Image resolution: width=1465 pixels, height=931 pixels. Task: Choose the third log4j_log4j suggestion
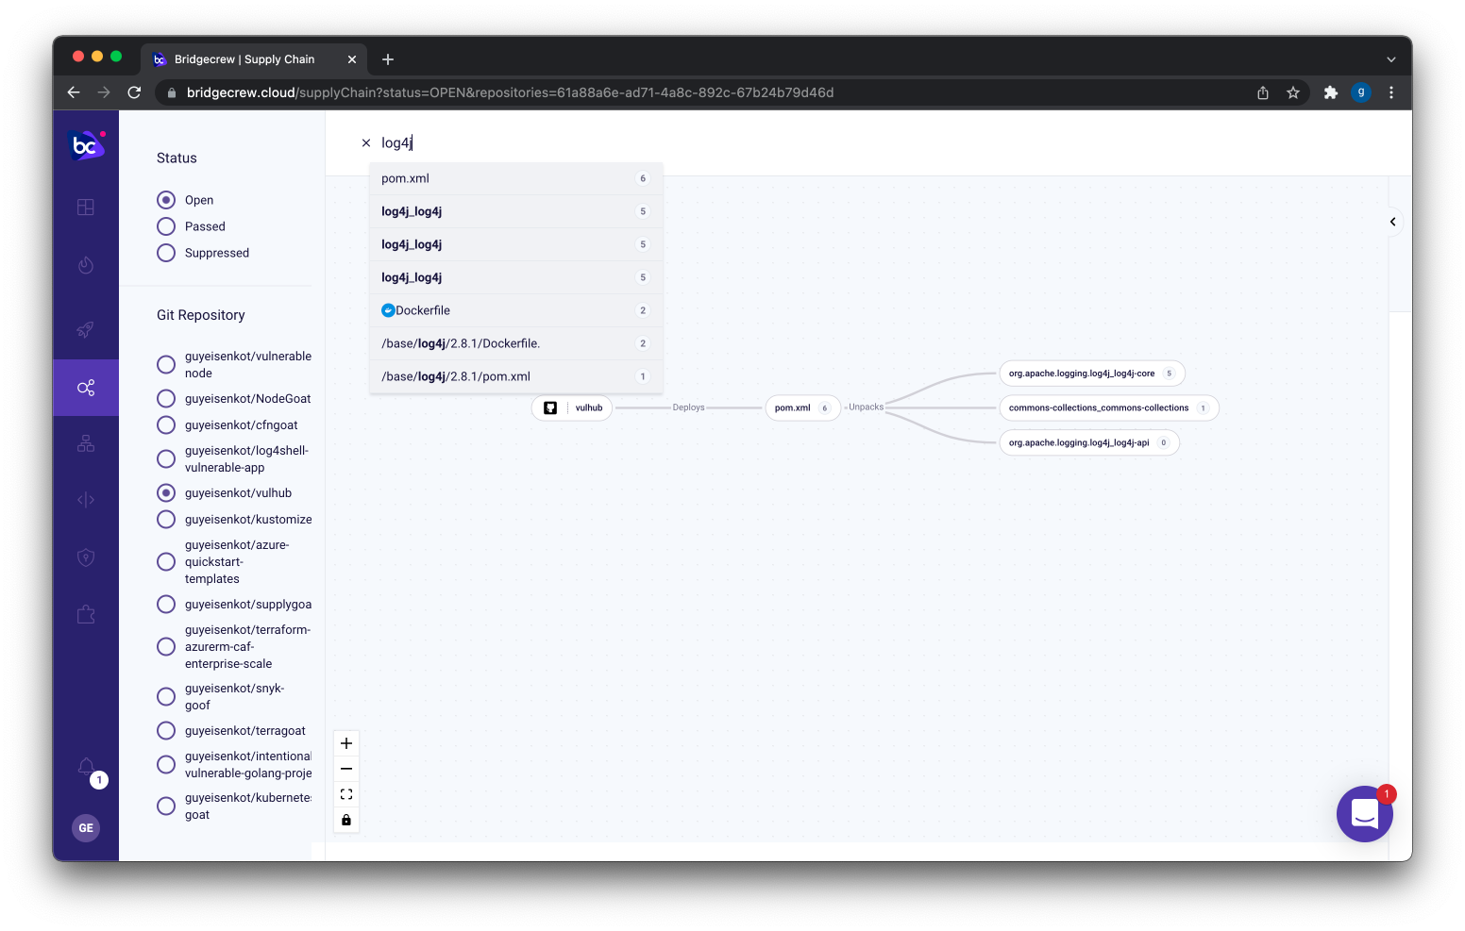click(515, 277)
